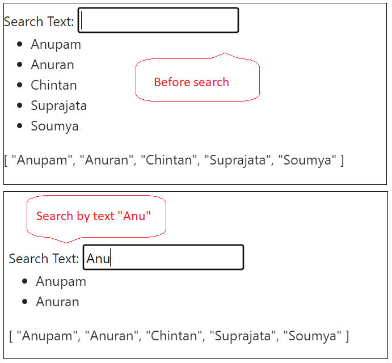Click the Chintan list item

tap(54, 85)
